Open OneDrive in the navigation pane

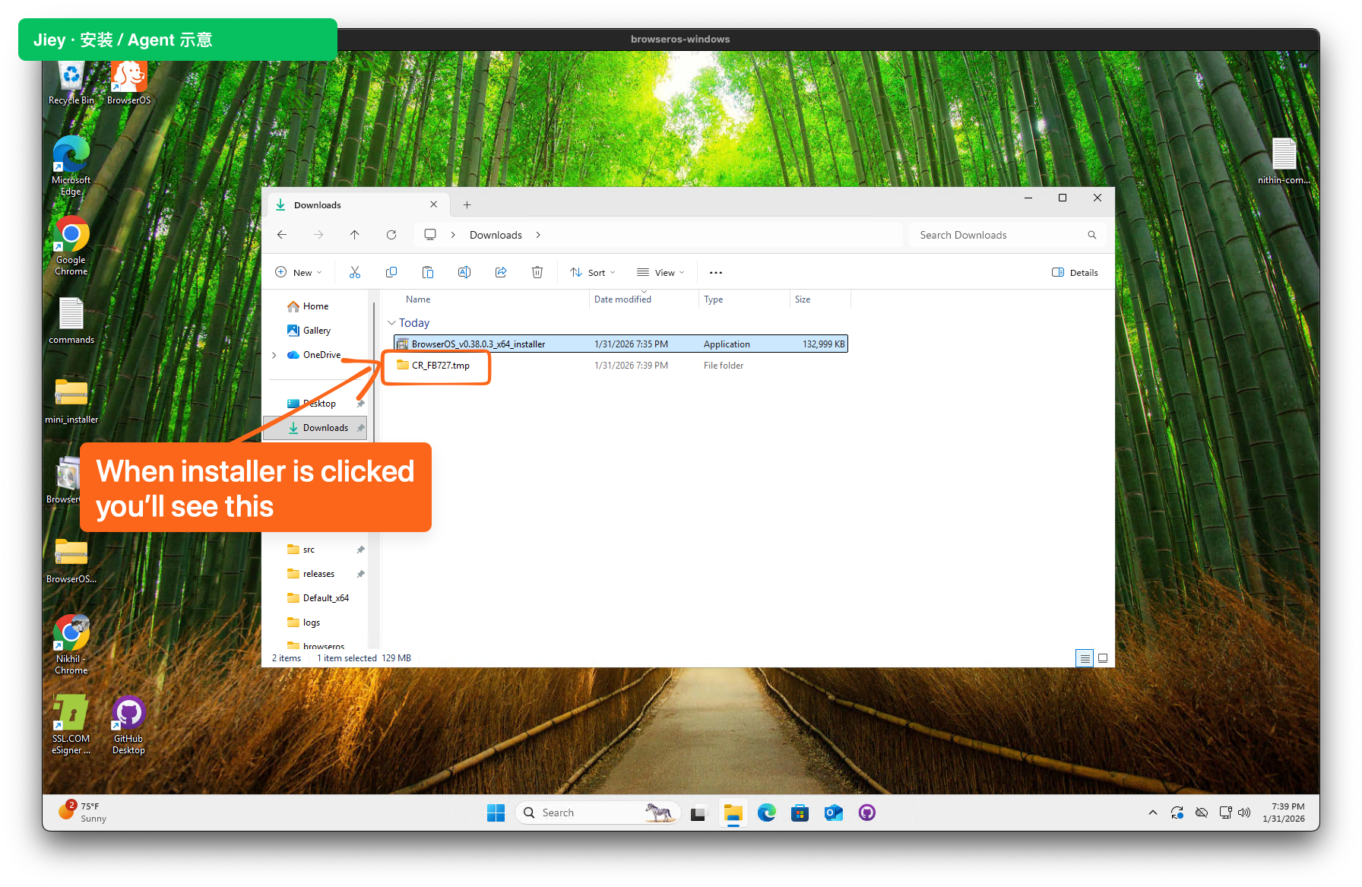pyautogui.click(x=314, y=355)
